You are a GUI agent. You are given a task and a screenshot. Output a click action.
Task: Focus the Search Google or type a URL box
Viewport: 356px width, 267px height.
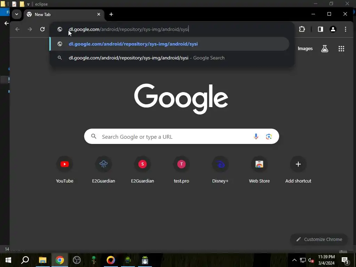pos(181,136)
